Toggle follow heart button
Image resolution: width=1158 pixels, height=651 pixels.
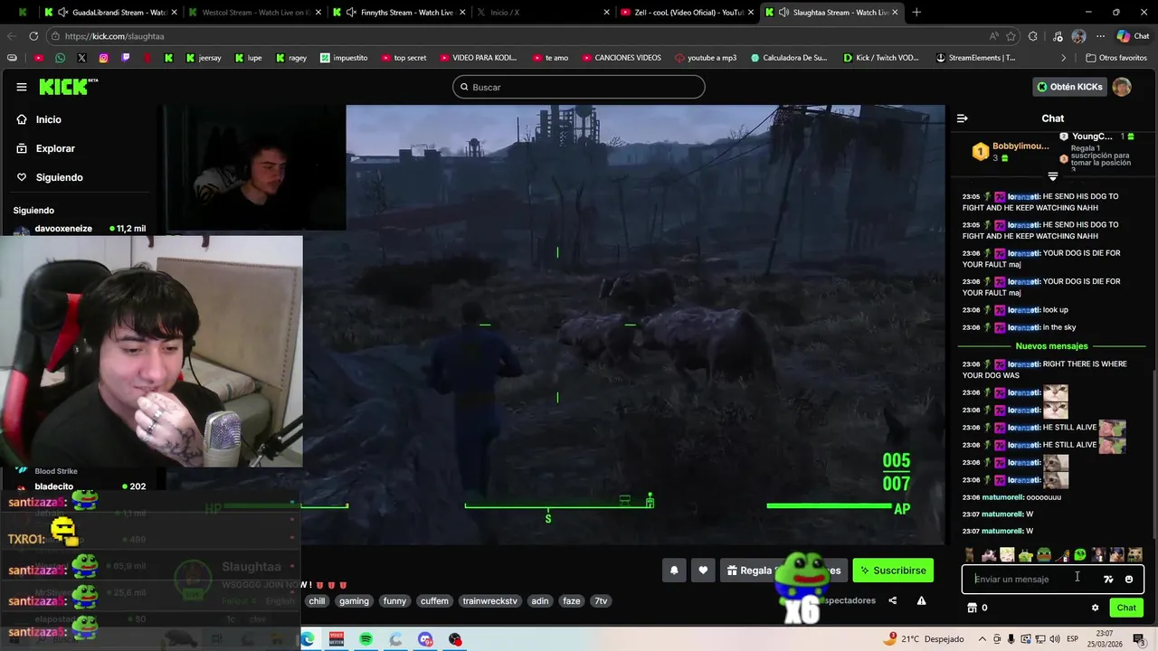coord(703,571)
